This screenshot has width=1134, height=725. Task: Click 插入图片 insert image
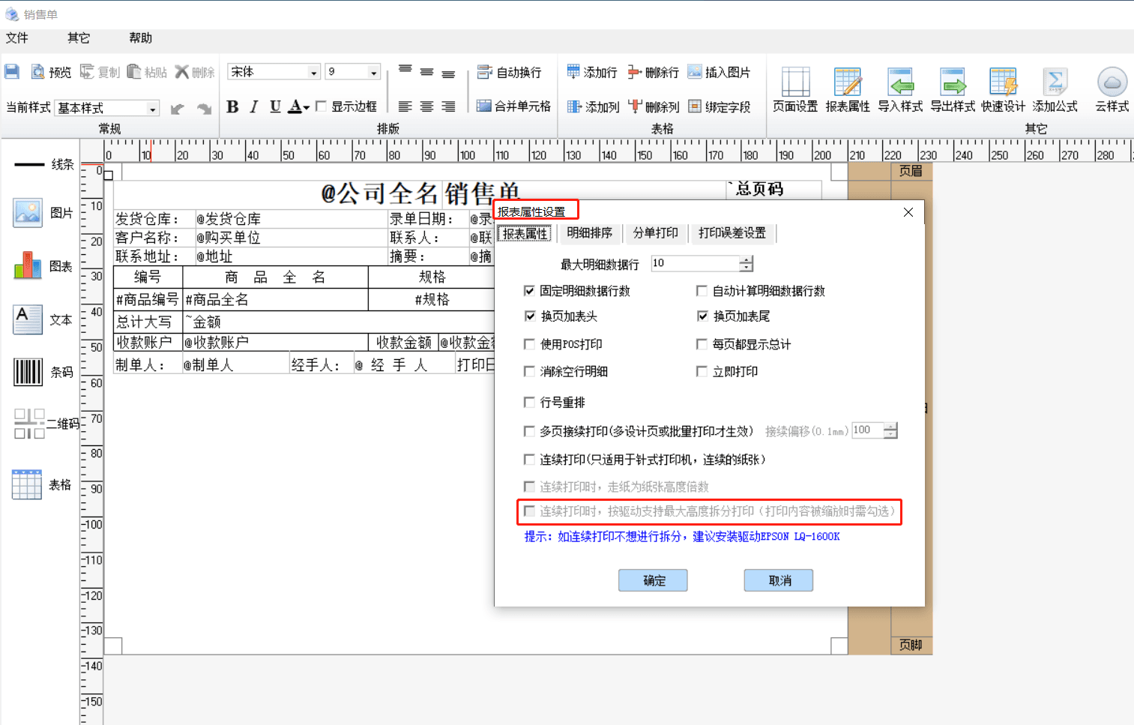coord(718,72)
